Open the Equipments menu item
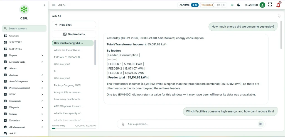Image resolution: width=285 pixels, height=137 pixels. click(24, 101)
